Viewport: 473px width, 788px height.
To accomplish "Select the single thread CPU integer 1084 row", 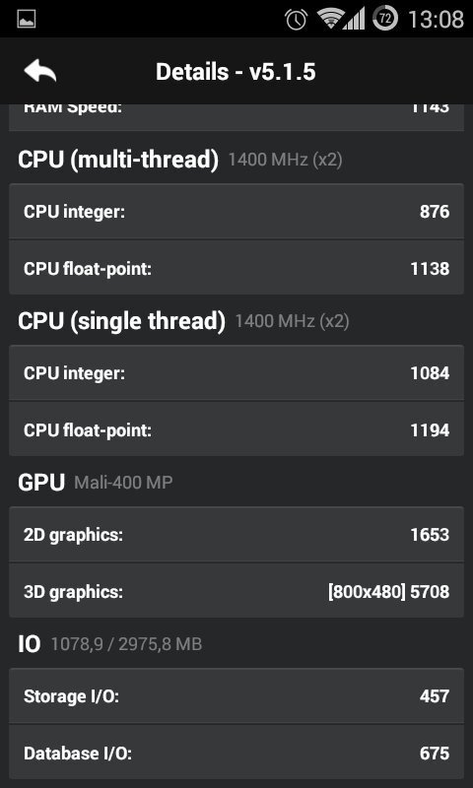I will tap(236, 373).
